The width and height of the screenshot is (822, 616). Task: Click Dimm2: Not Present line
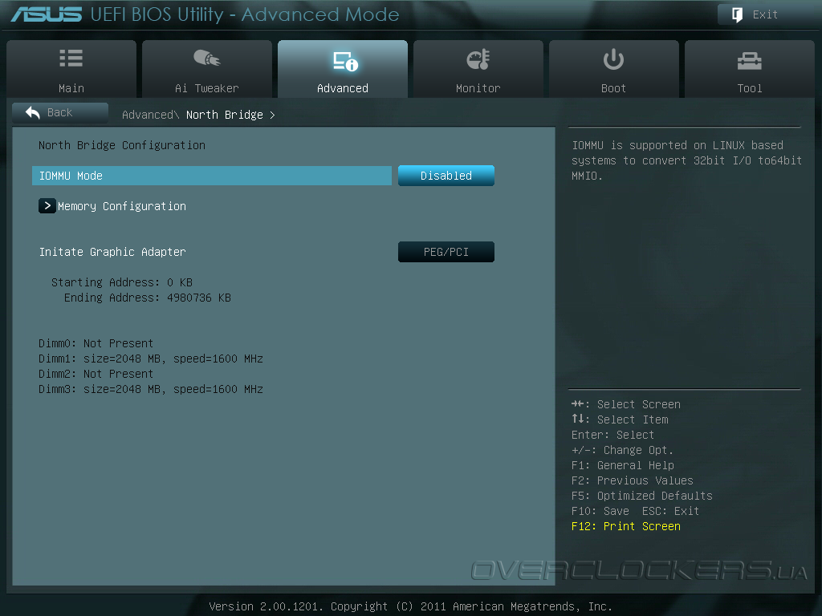(x=96, y=374)
